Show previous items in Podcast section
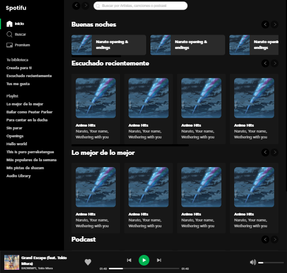287x273 pixels. pos(265,239)
